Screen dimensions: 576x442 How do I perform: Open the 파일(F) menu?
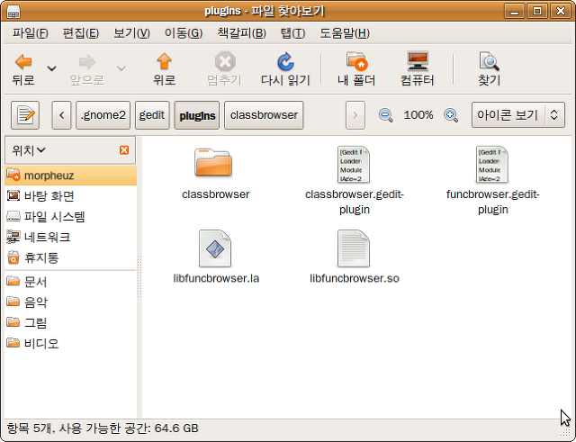point(30,33)
